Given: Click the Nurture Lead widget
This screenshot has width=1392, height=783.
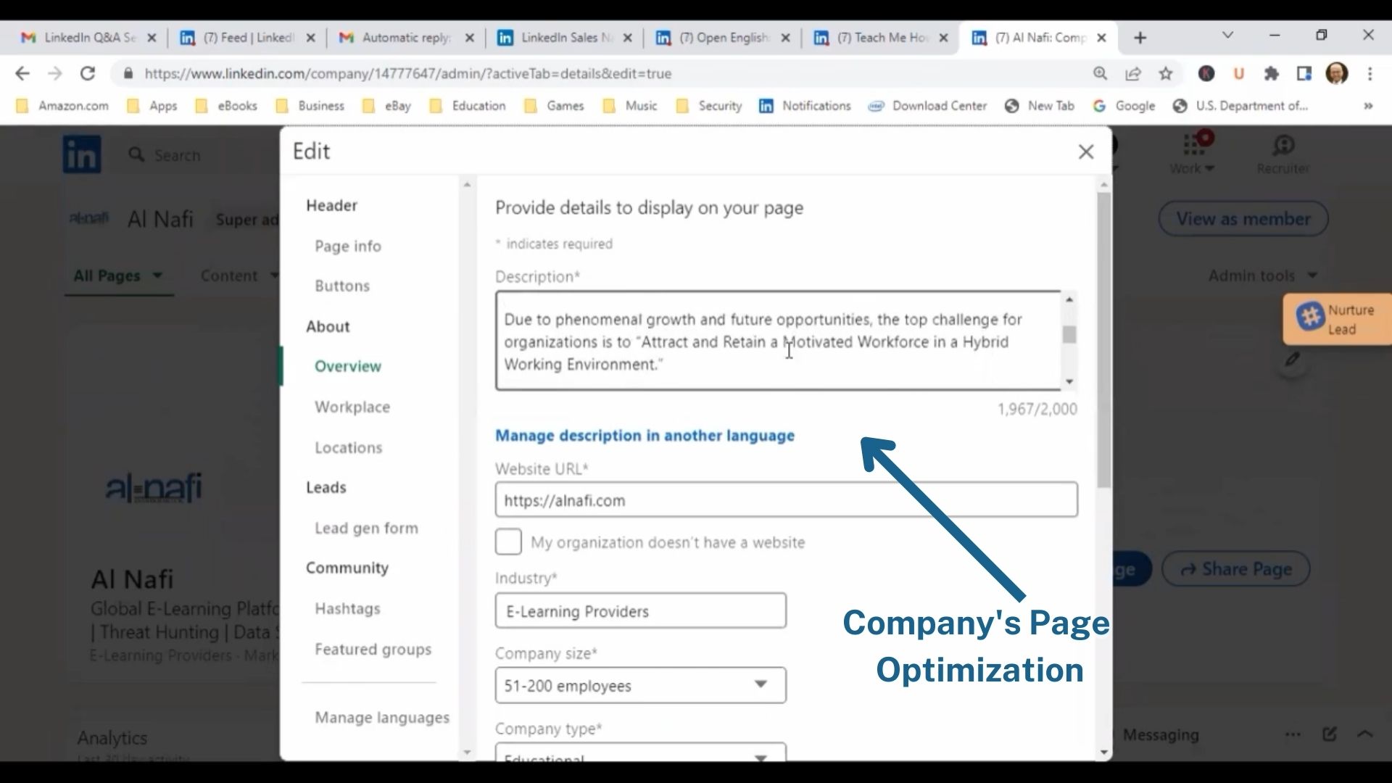Looking at the screenshot, I should point(1337,319).
